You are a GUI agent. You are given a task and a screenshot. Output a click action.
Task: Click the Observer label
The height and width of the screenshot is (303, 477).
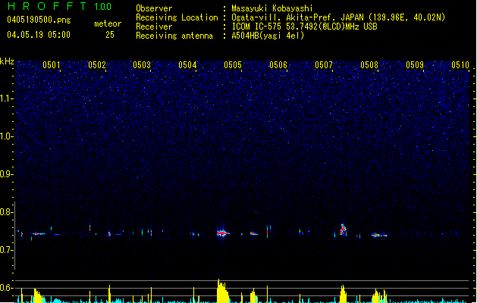point(154,8)
